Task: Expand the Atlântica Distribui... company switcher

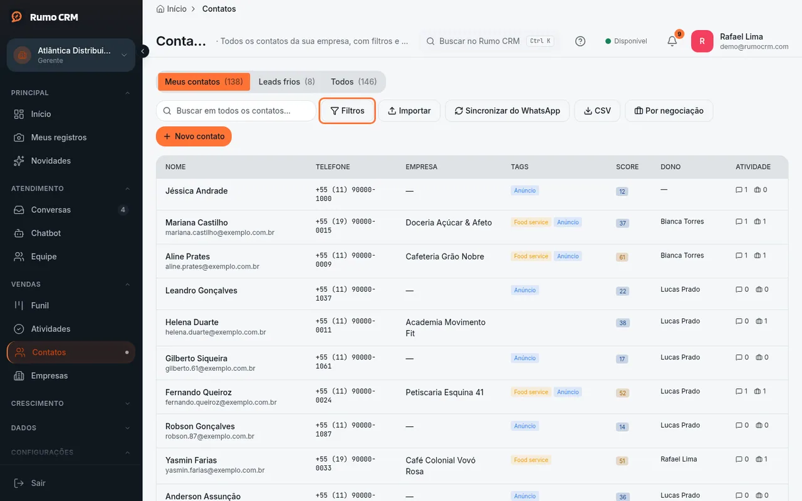Action: click(x=71, y=55)
